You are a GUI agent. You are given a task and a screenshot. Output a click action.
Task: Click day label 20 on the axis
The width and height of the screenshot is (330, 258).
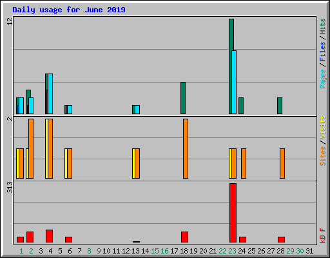click(x=203, y=251)
